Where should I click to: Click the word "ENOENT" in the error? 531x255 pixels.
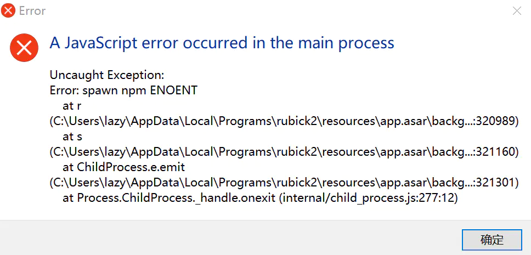[x=173, y=90]
